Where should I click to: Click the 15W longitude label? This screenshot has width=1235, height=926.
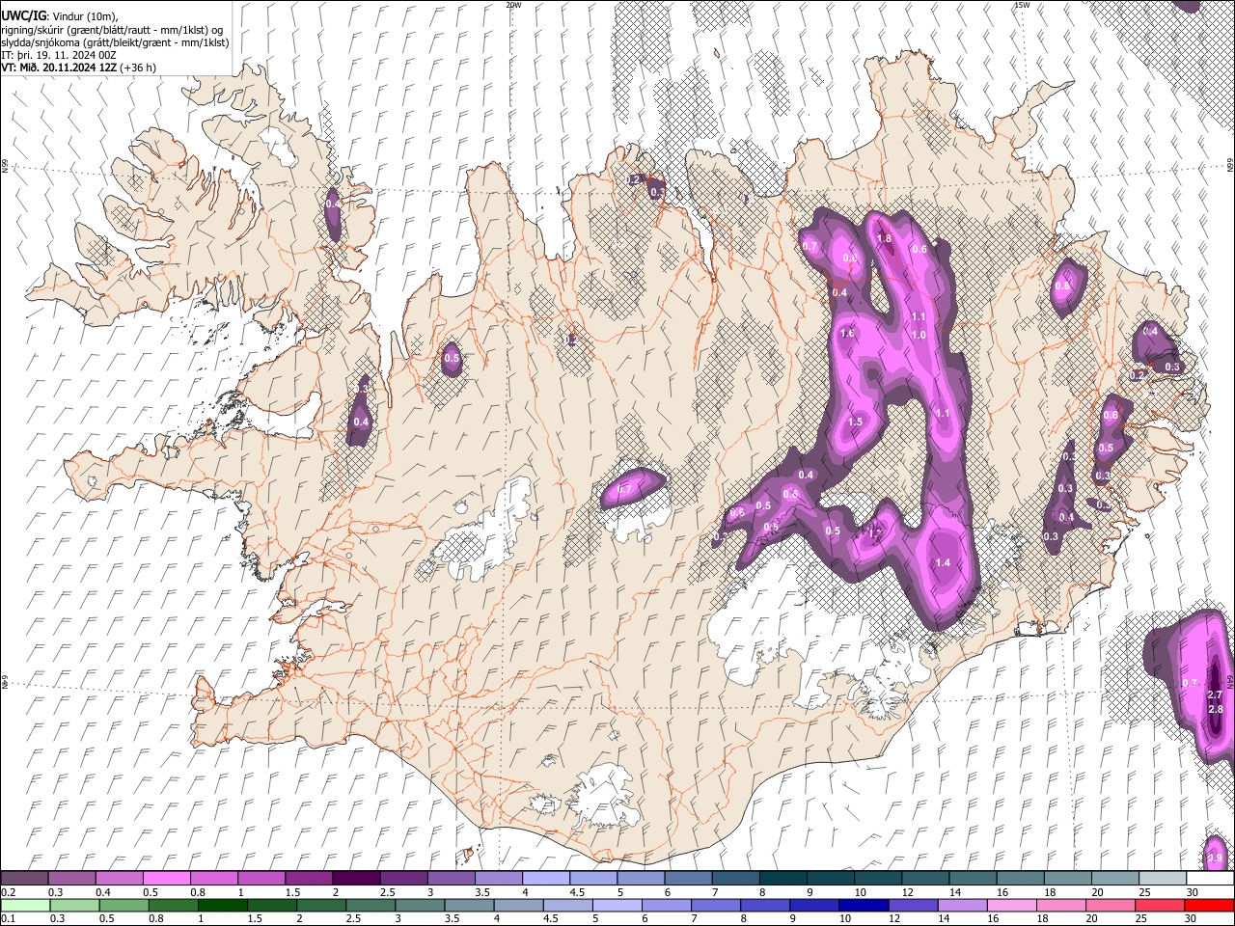click(x=1023, y=5)
